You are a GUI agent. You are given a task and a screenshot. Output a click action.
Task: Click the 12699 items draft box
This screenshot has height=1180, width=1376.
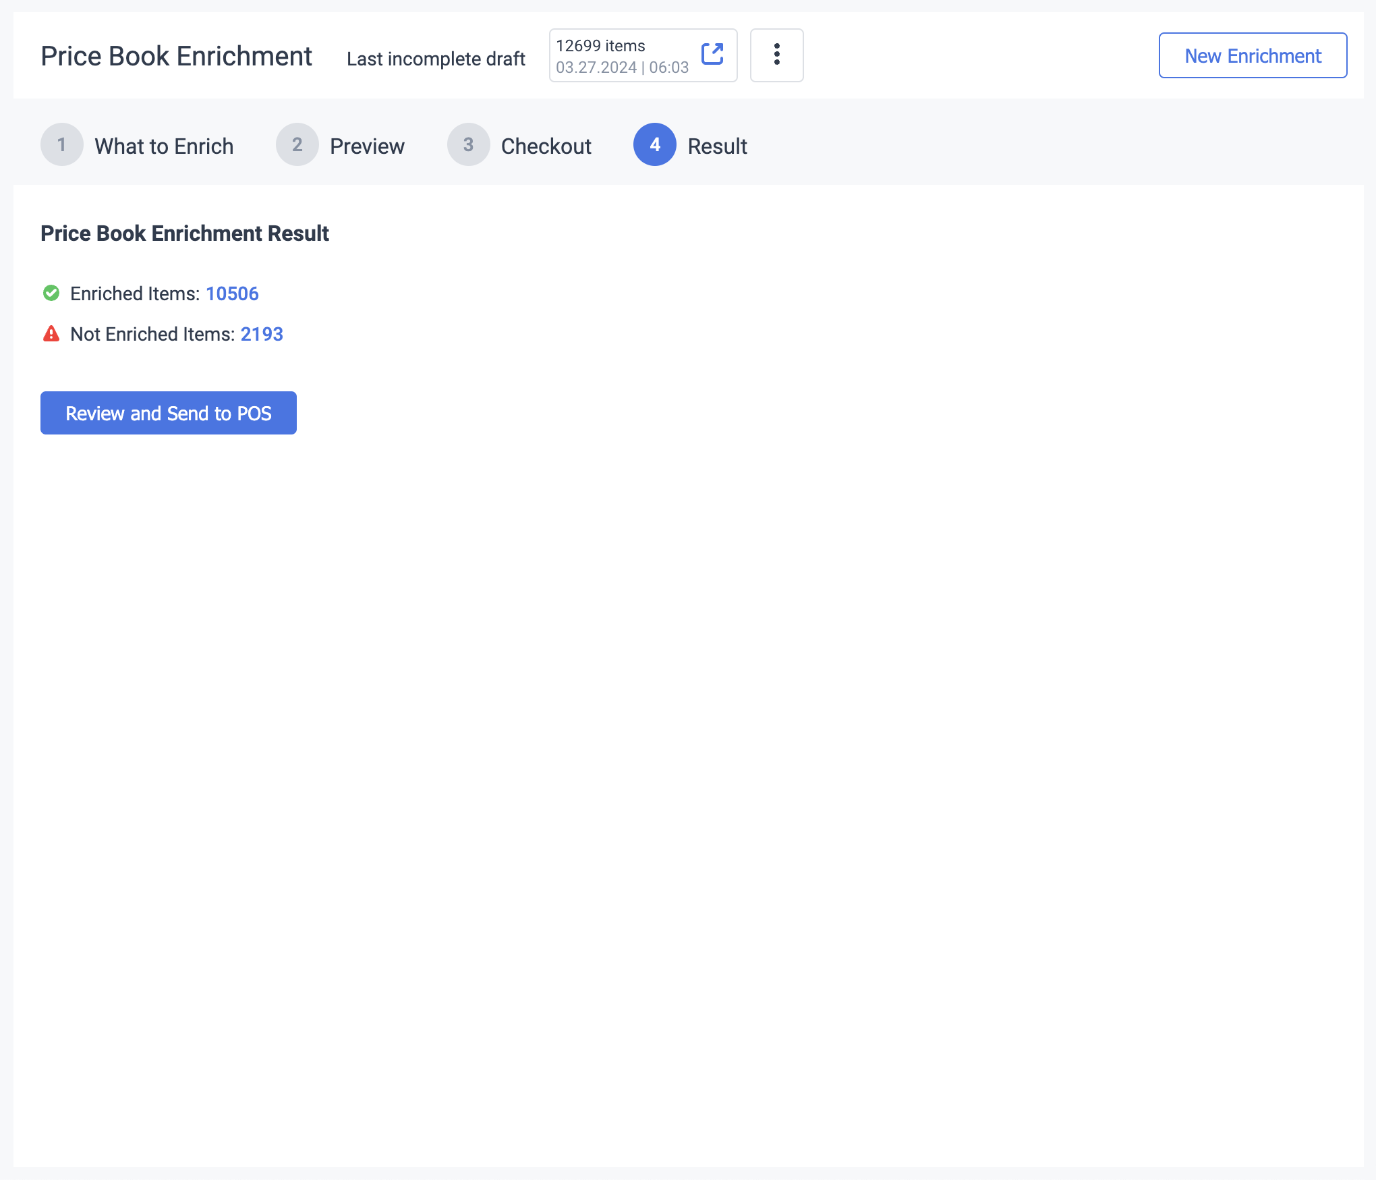(x=643, y=55)
